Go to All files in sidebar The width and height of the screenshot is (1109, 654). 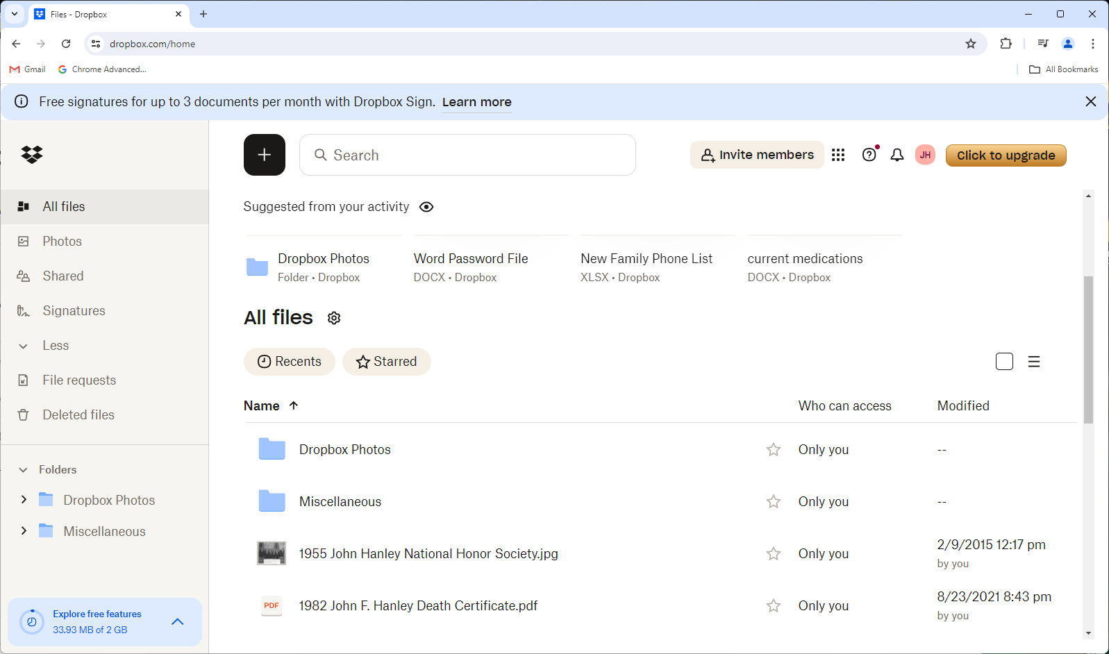[104, 207]
